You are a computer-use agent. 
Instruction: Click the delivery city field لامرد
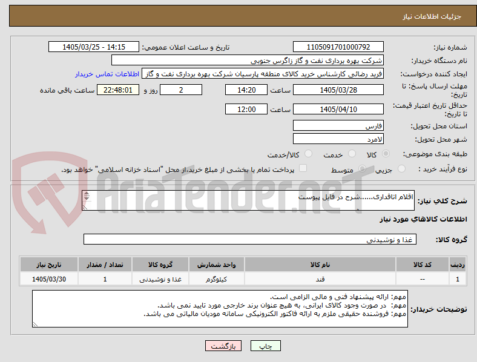[x=338, y=139]
